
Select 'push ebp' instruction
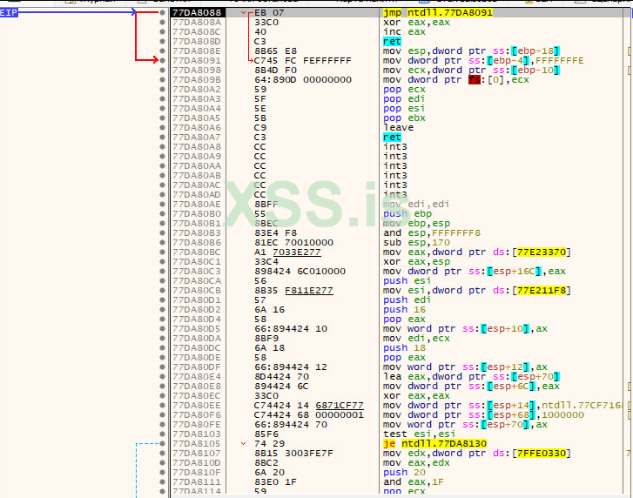(407, 214)
